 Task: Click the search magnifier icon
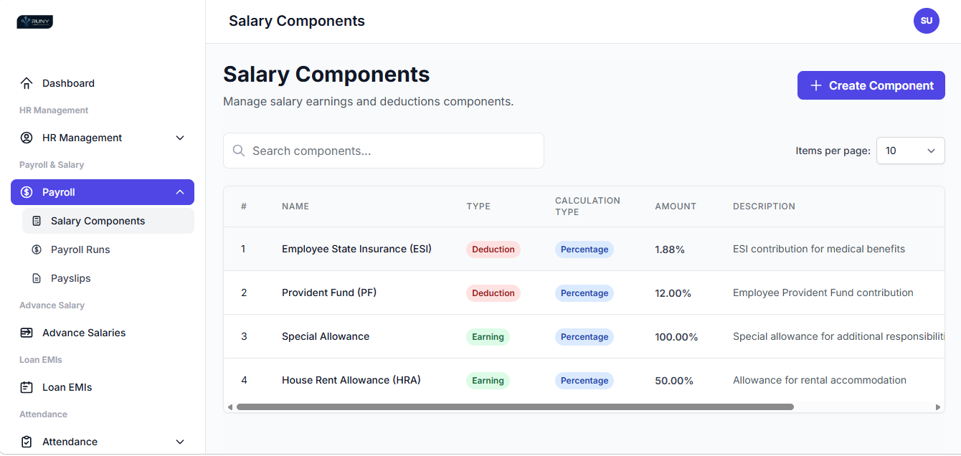[x=239, y=151]
